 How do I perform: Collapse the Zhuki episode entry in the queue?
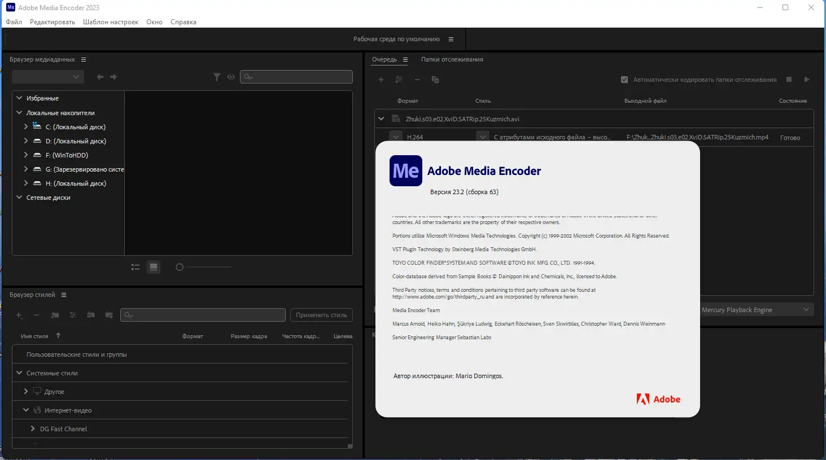pos(381,119)
